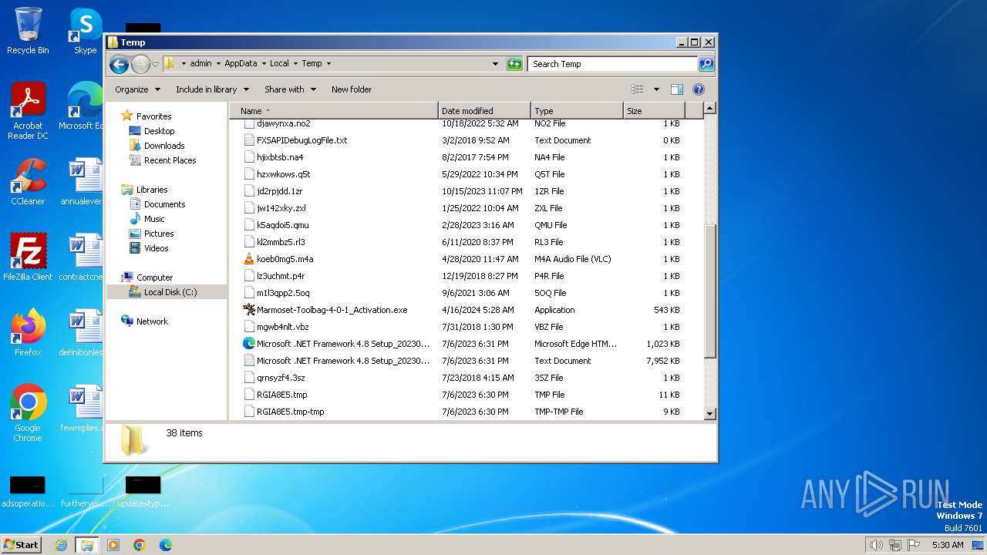Click the AppData breadcrumb segment

coord(241,64)
